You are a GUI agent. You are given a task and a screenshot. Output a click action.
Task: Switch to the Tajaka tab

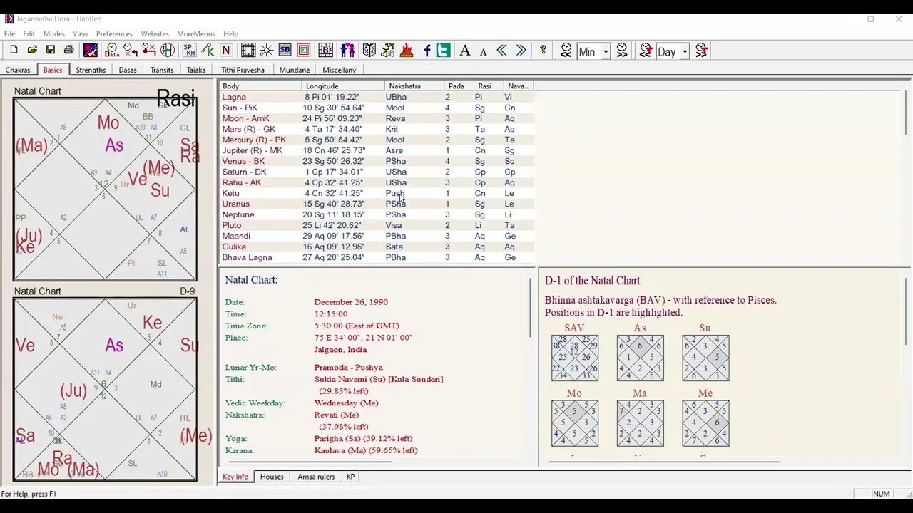tap(196, 70)
